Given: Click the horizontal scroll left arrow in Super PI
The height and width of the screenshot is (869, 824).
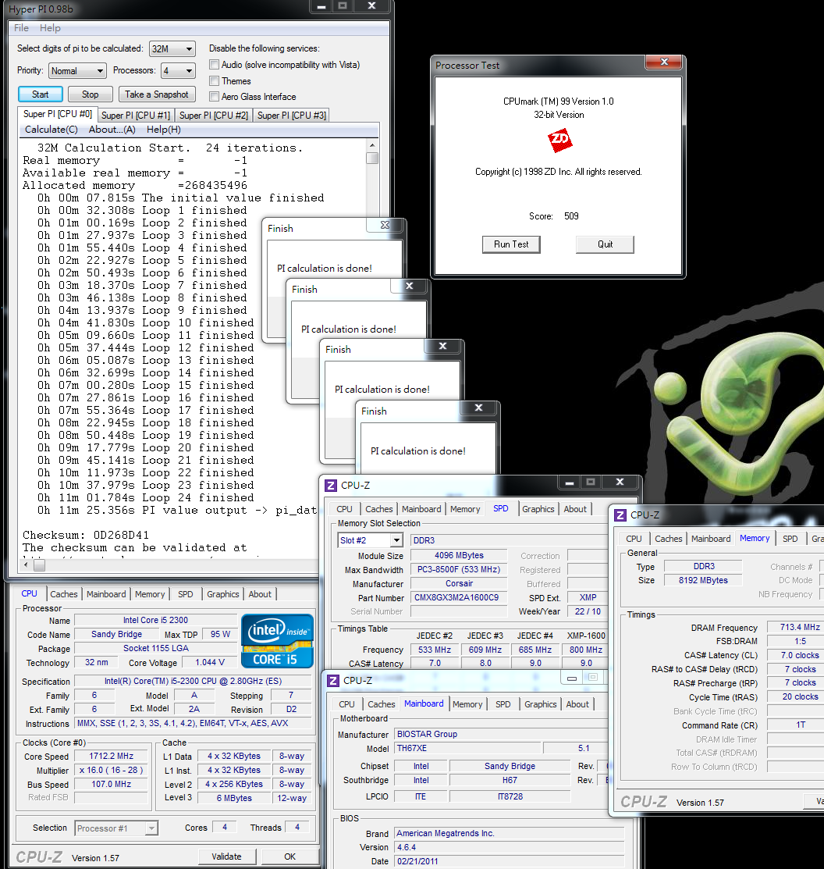Looking at the screenshot, I should tap(26, 565).
